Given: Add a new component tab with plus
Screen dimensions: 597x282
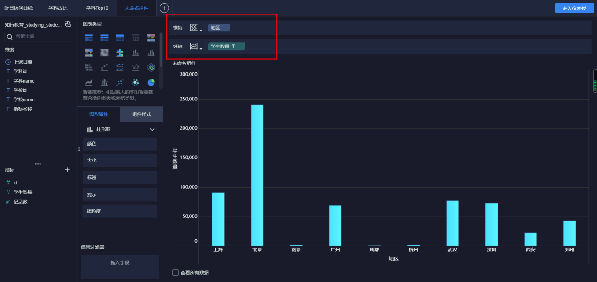Looking at the screenshot, I should (x=164, y=8).
